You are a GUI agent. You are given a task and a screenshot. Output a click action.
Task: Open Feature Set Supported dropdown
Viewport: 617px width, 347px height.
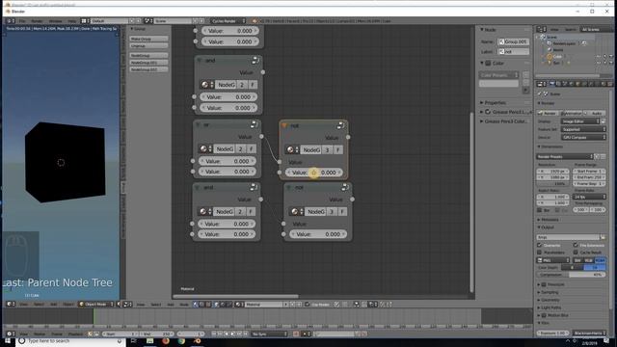583,129
